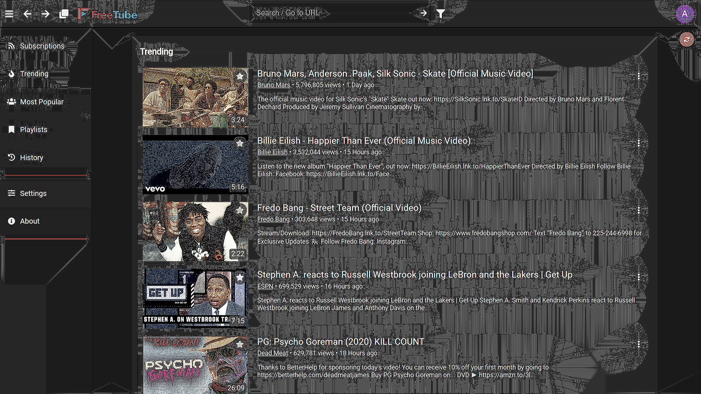Click the back navigation arrow
Screen dimensions: 701x394
point(27,13)
